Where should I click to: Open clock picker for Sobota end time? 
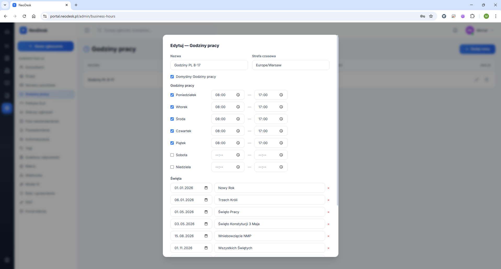tap(281, 155)
